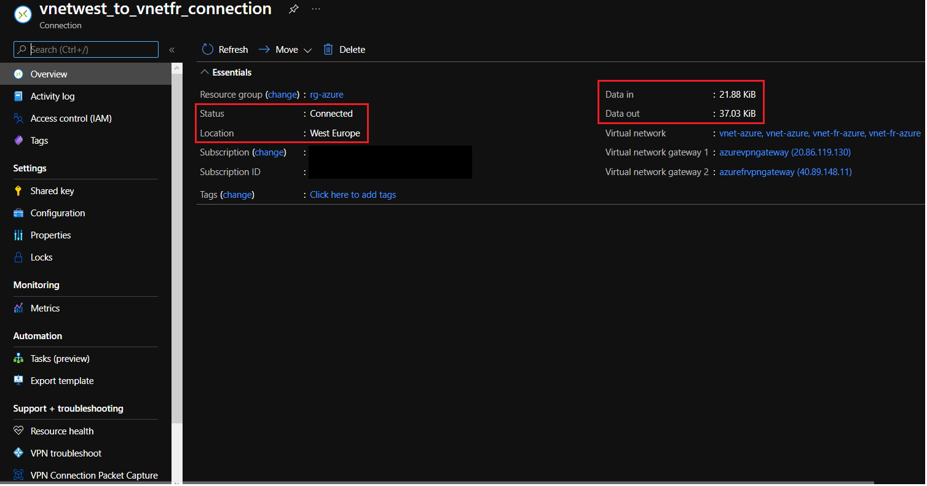The height and width of the screenshot is (486, 927).
Task: Open azurevpngateway (20.86.119.130) link
Action: pos(785,152)
